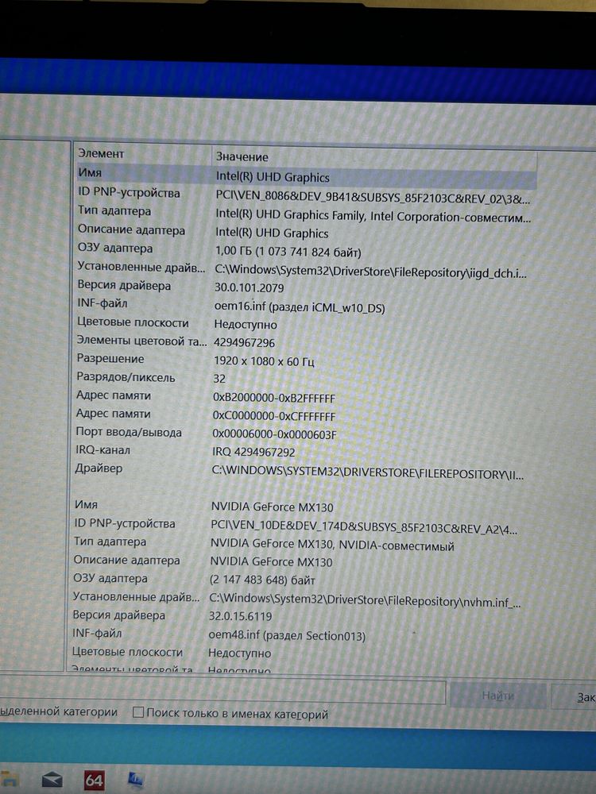596x794 pixels.
Task: Select 'oem48.inf (раздел Section013)' value
Action: (x=287, y=635)
